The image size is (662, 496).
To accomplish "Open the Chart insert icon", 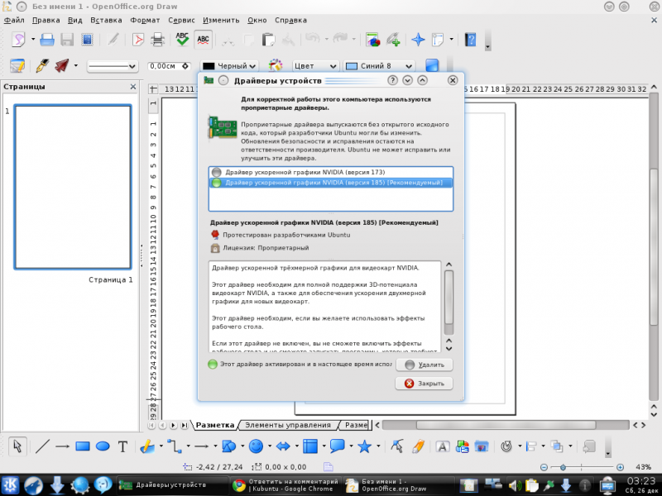I will tap(373, 40).
